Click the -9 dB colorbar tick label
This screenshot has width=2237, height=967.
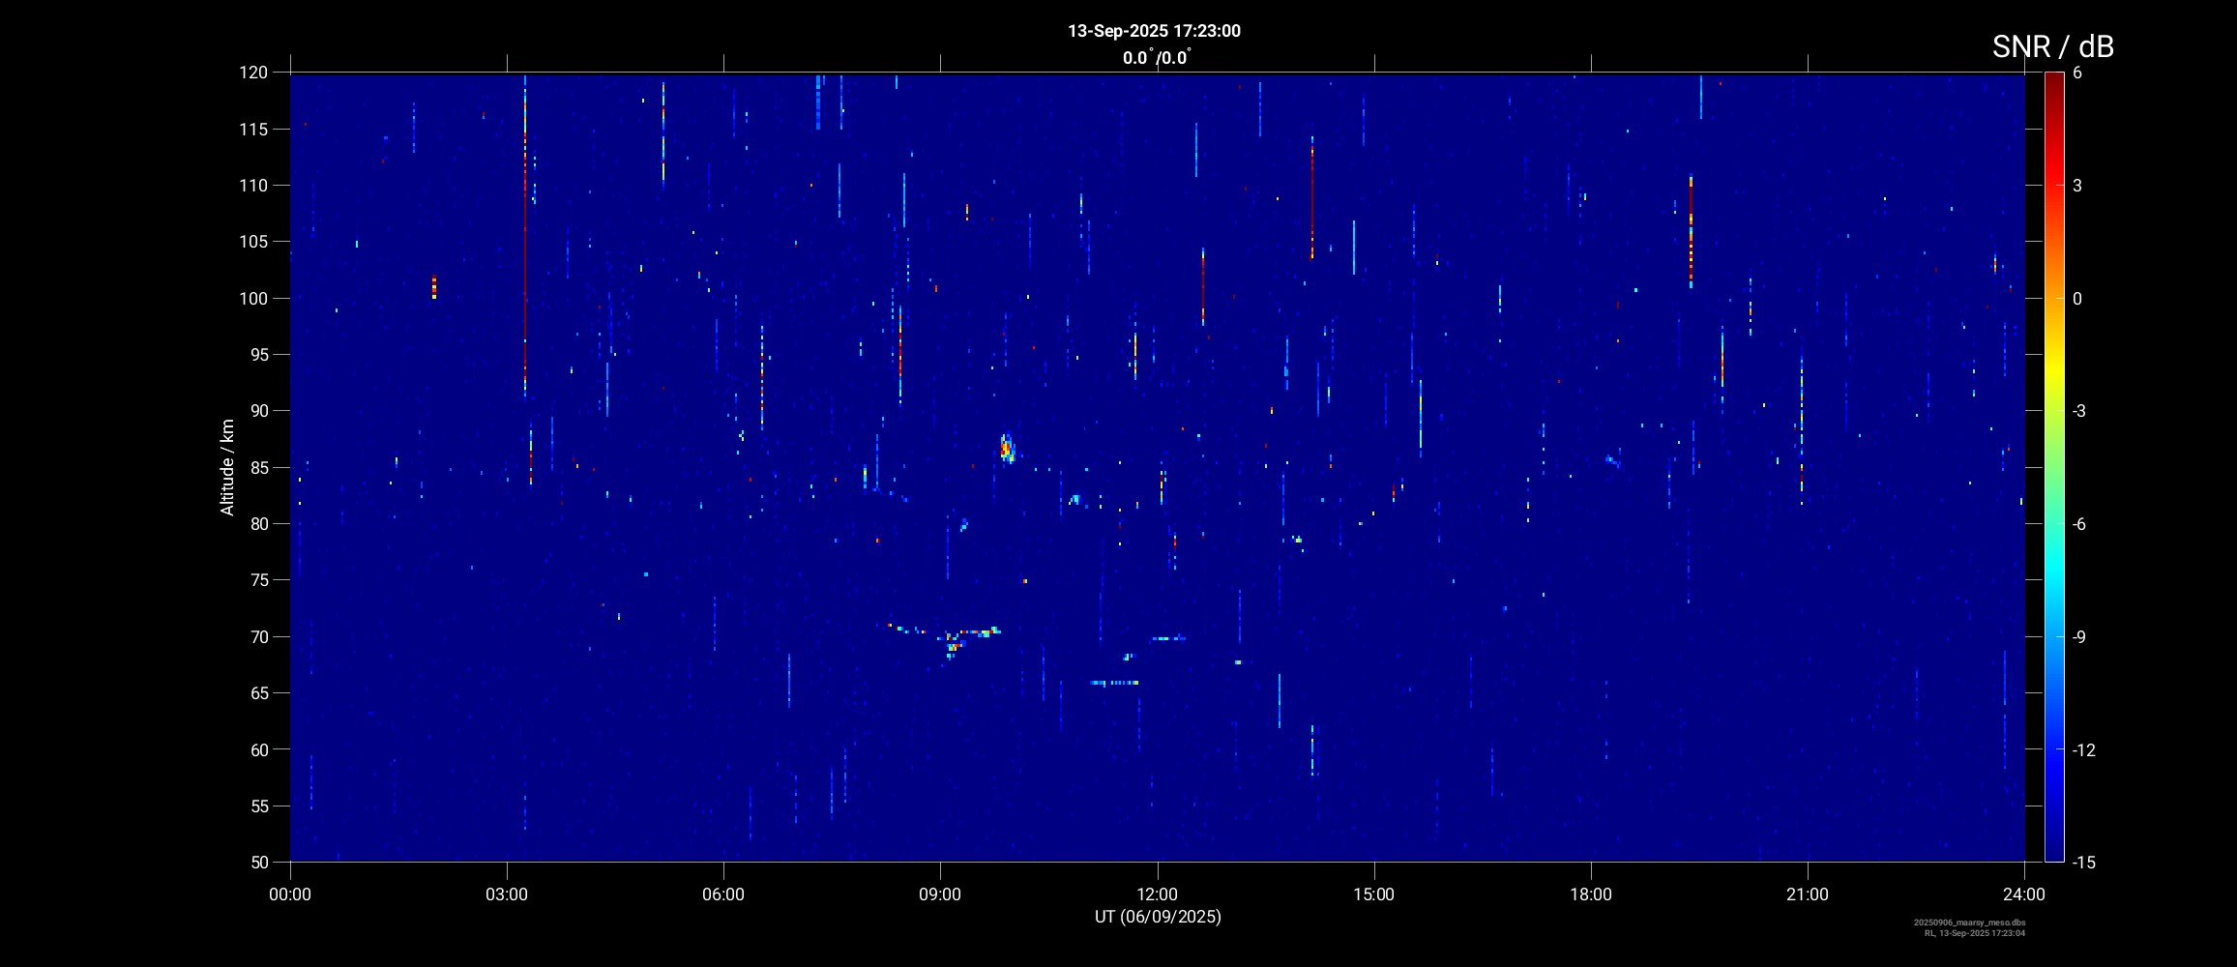point(2080,637)
